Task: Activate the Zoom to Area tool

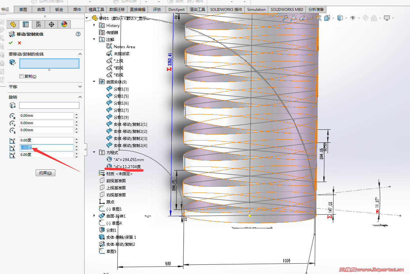Action: [293, 18]
